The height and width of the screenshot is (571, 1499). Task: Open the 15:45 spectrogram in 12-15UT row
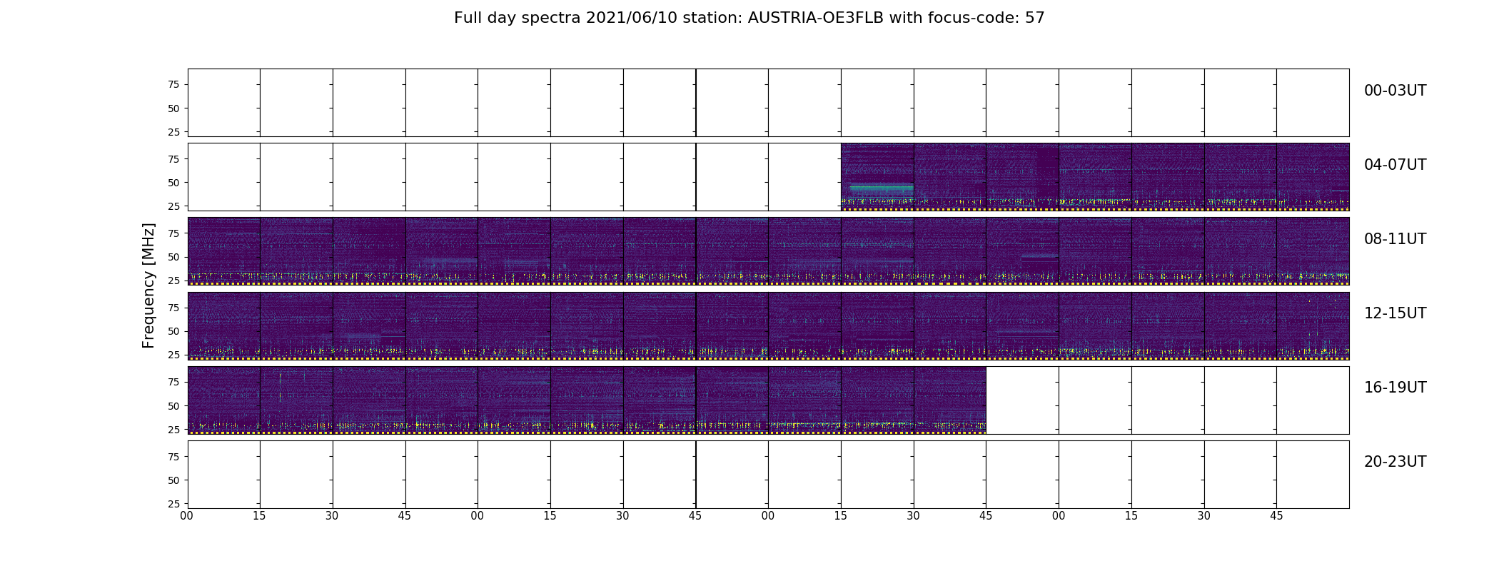pos(1313,325)
